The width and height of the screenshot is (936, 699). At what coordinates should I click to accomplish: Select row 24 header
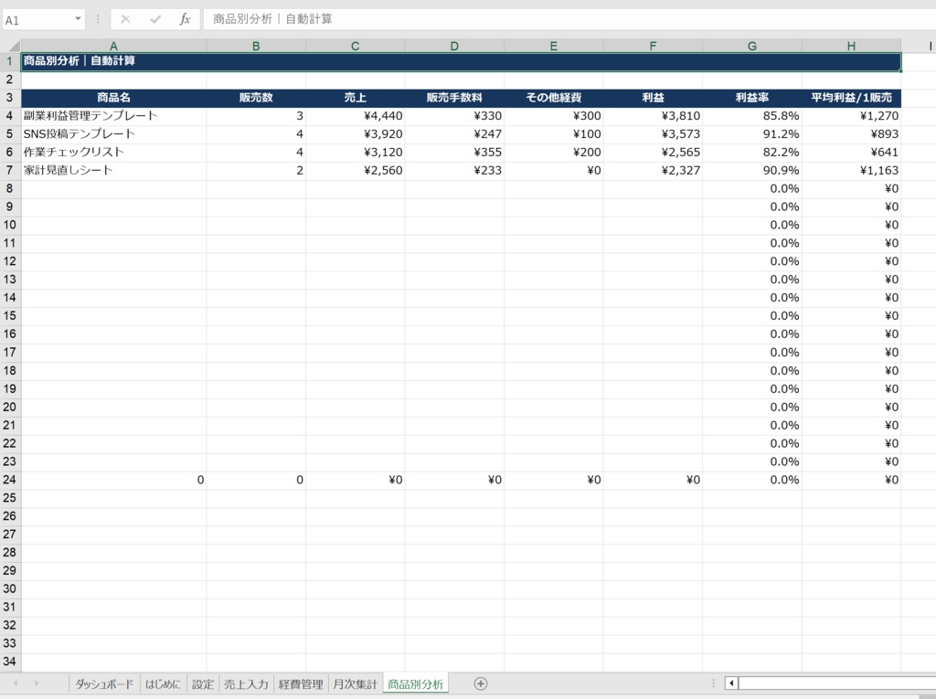pyautogui.click(x=9, y=480)
